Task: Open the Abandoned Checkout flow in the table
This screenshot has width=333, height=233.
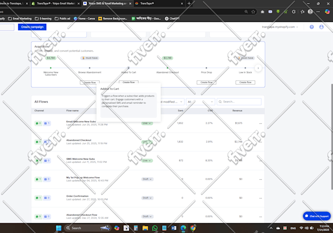Action: (x=79, y=140)
